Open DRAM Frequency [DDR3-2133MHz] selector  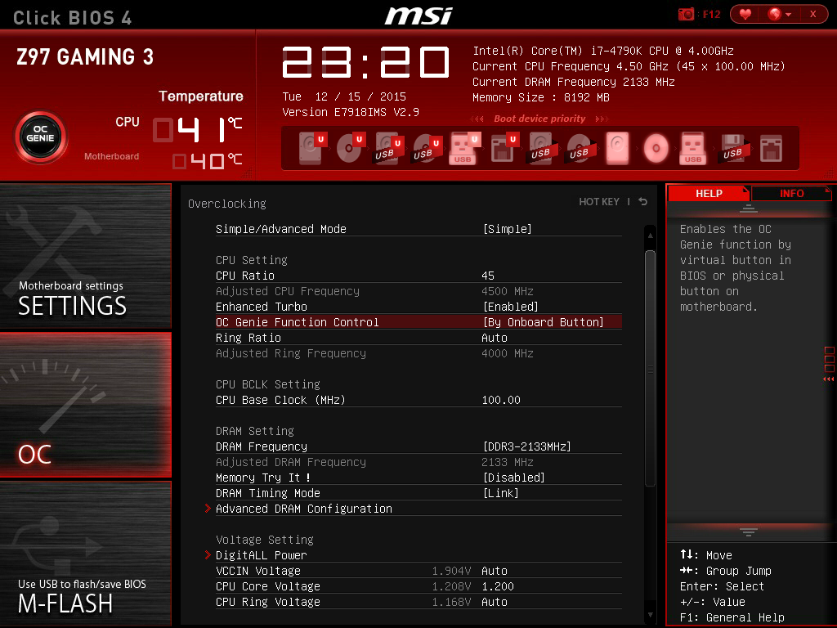click(x=527, y=446)
